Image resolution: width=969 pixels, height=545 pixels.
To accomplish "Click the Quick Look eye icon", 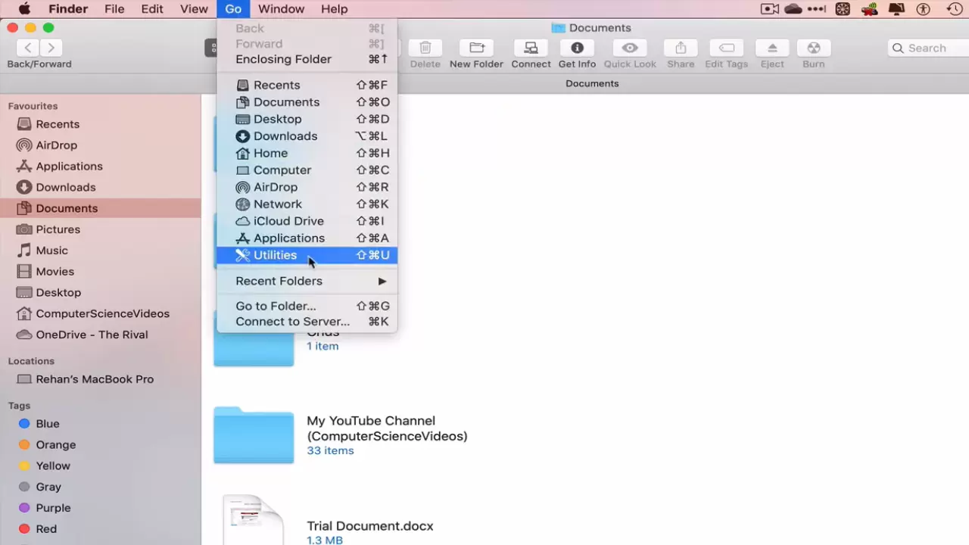I will pos(630,48).
